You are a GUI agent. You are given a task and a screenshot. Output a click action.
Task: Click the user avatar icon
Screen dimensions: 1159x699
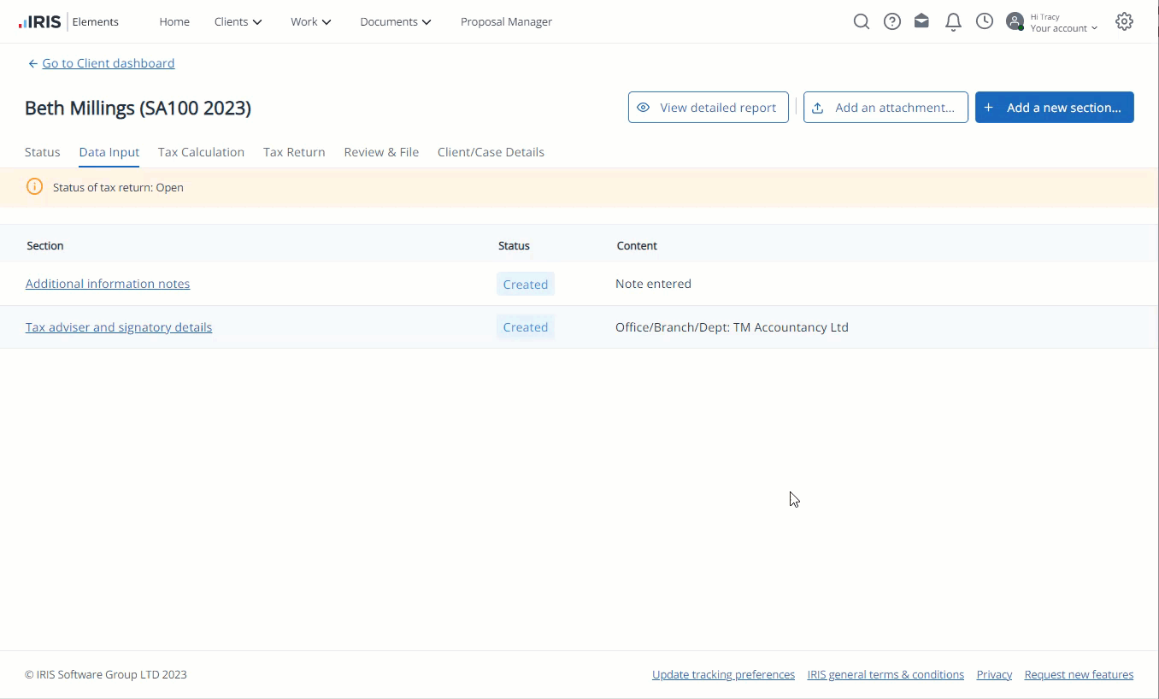(1015, 21)
